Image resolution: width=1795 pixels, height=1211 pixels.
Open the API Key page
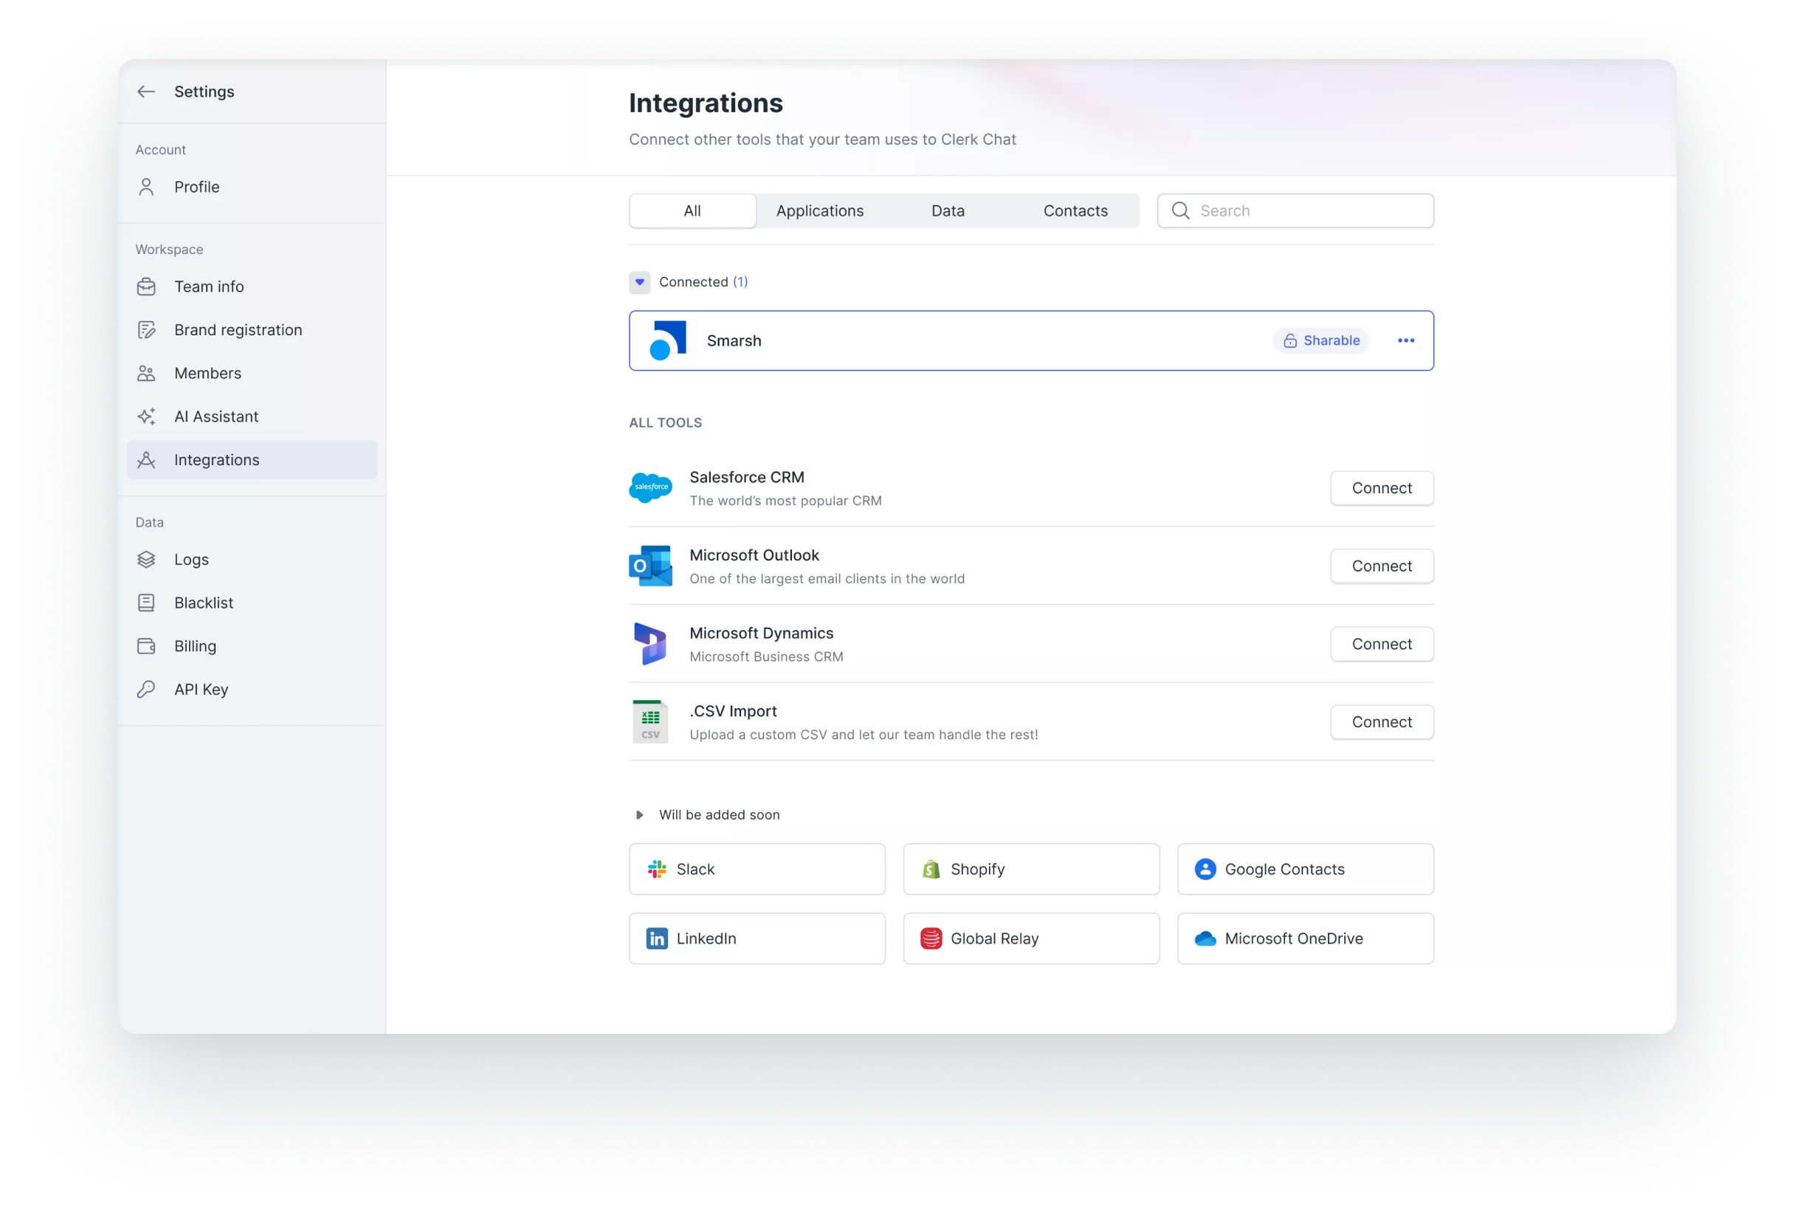click(252, 689)
